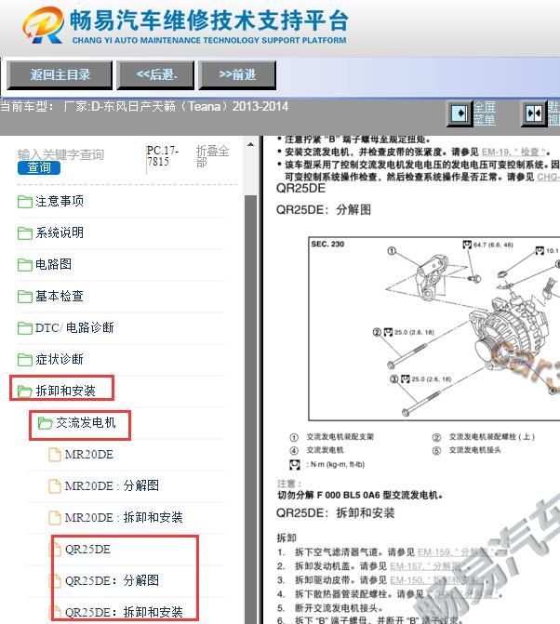
Task: Click the collapse-view arrows icon
Action: click(x=534, y=113)
